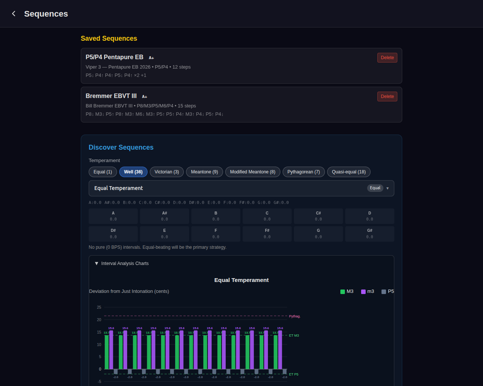This screenshot has width=483, height=386.
Task: Select the Modified Meantone (8) filter chip
Action: pos(252,172)
